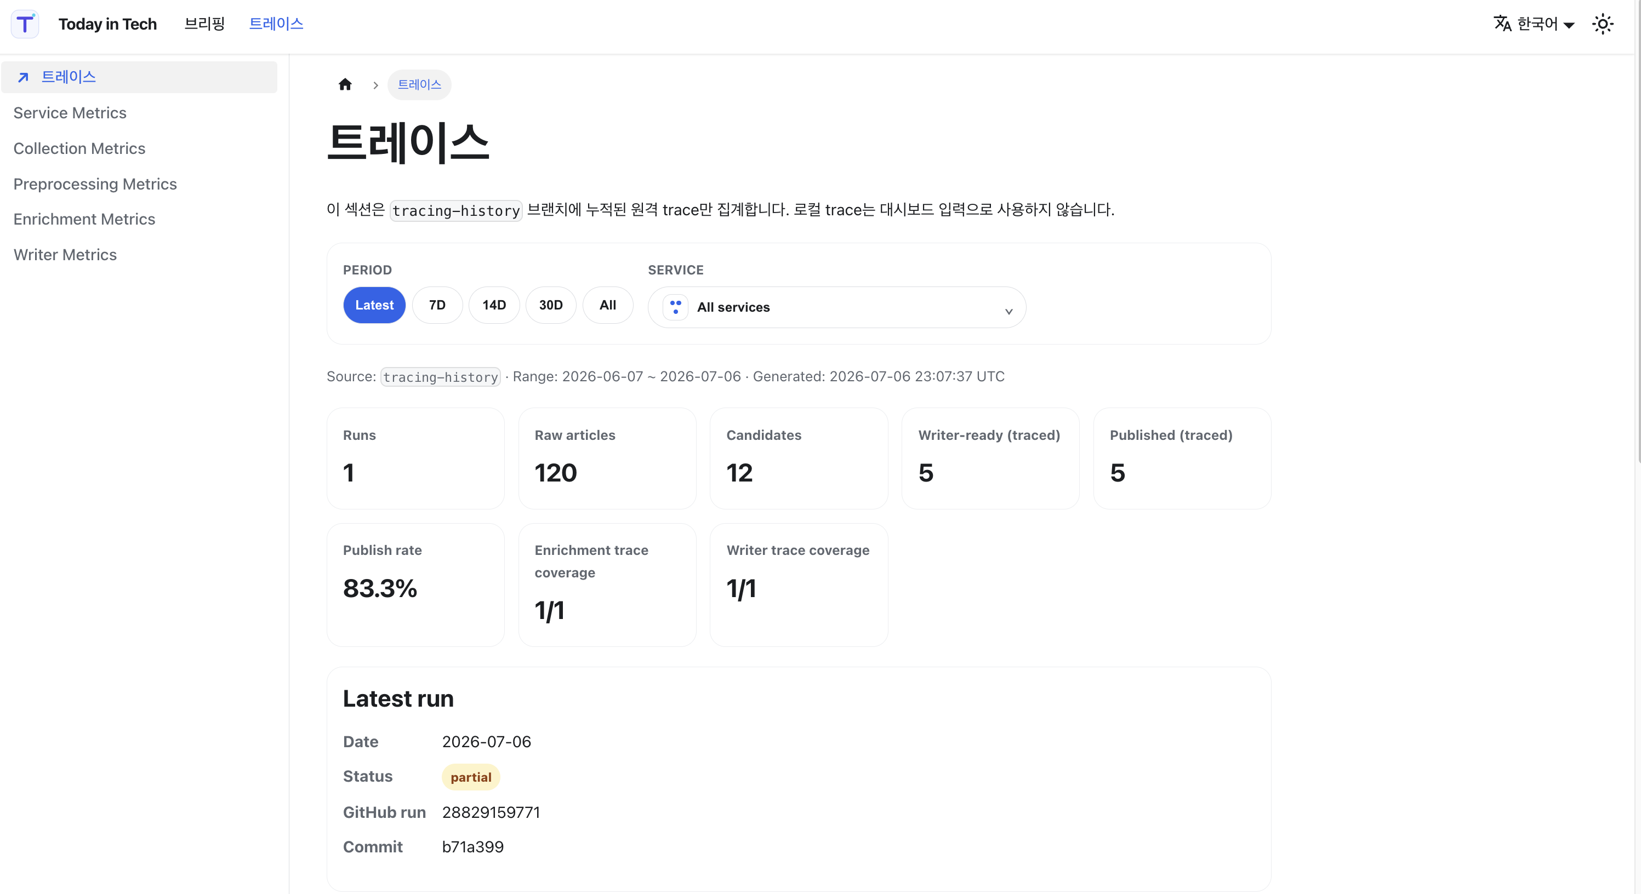Click the Today in Tech logo icon

[x=25, y=24]
